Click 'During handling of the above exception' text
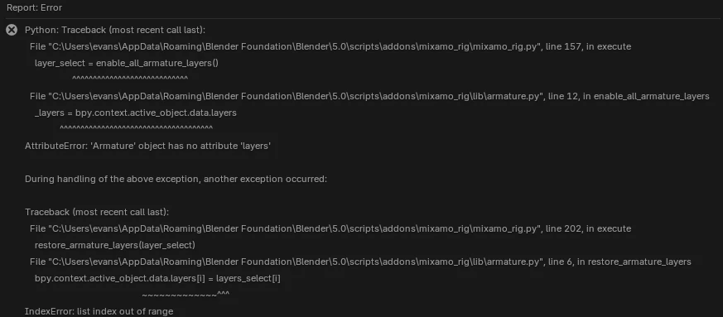The width and height of the screenshot is (723, 317). 176,179
